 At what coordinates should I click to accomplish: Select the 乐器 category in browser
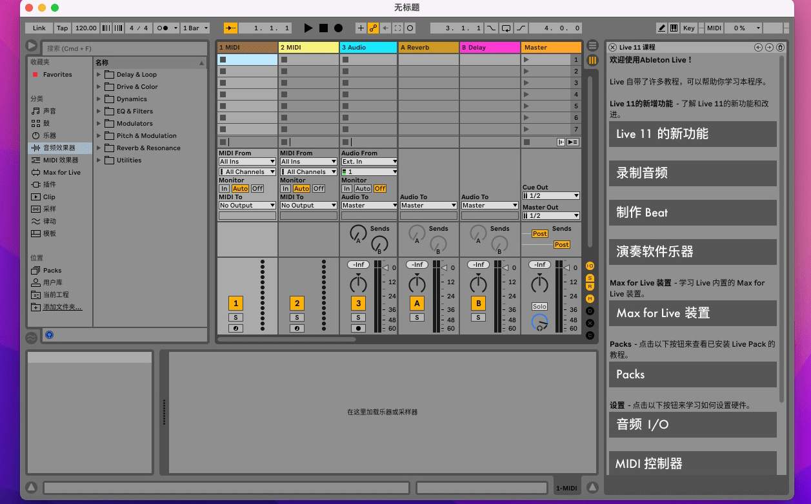(50, 135)
